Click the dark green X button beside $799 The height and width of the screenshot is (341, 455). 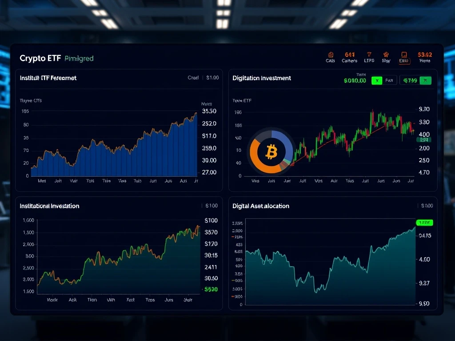pyautogui.click(x=425, y=80)
